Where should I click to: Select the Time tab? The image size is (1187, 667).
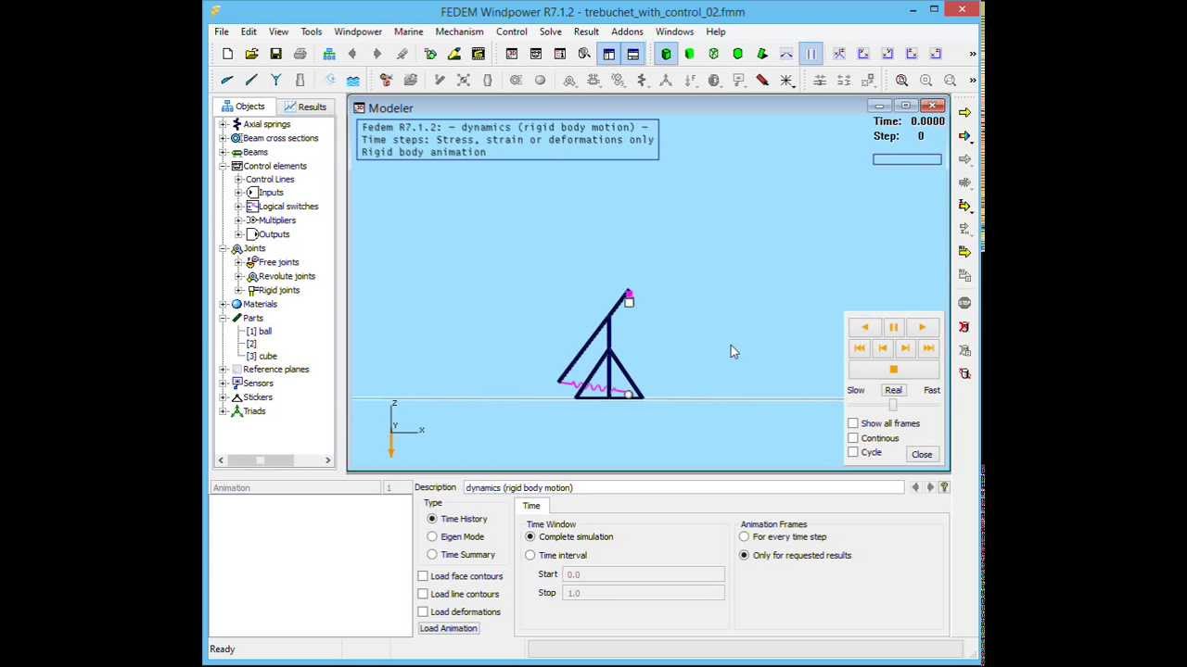pos(531,506)
